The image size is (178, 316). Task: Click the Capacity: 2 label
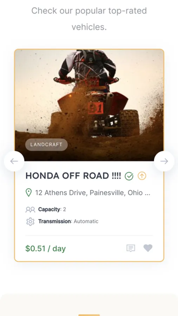tap(52, 209)
